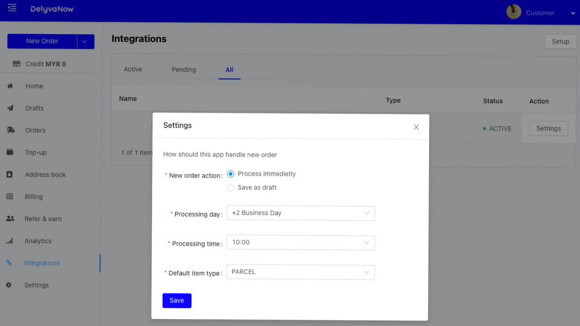
Task: Click the ACTIVE status text
Action: point(500,129)
